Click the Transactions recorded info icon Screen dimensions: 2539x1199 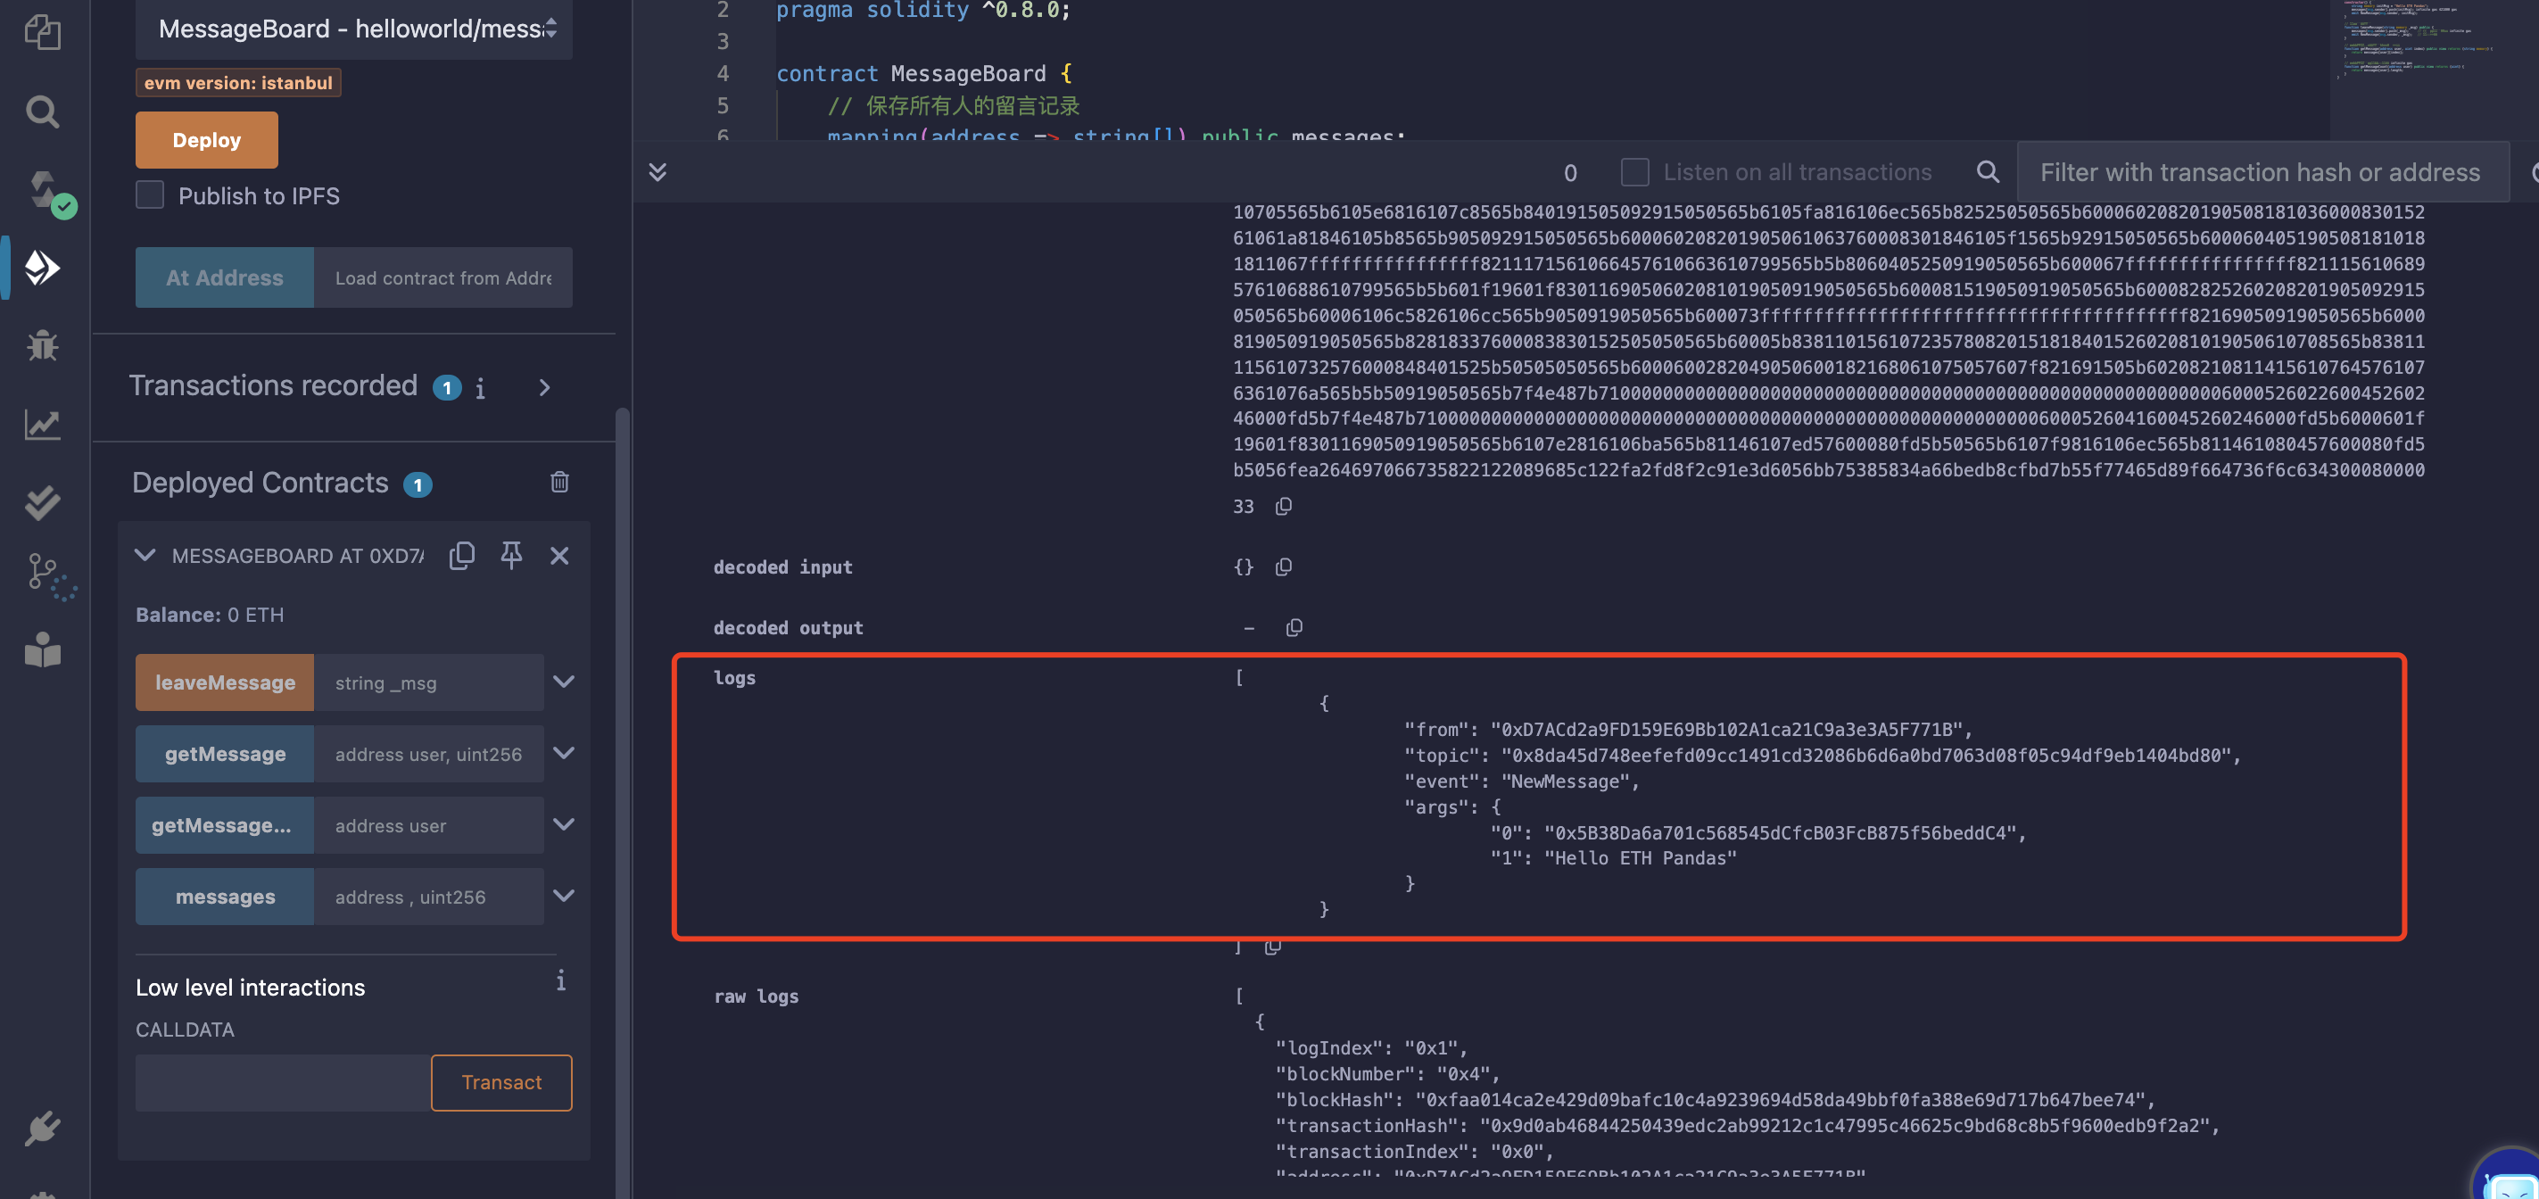[x=480, y=387]
